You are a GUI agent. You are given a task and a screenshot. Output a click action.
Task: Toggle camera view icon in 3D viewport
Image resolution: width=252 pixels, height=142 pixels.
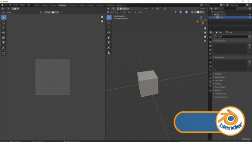click(205, 37)
